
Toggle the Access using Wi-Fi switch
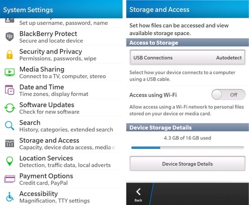click(228, 95)
